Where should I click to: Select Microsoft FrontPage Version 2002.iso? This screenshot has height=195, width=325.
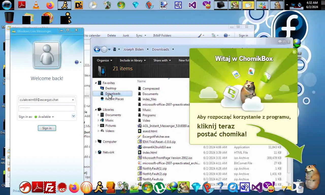(167, 158)
